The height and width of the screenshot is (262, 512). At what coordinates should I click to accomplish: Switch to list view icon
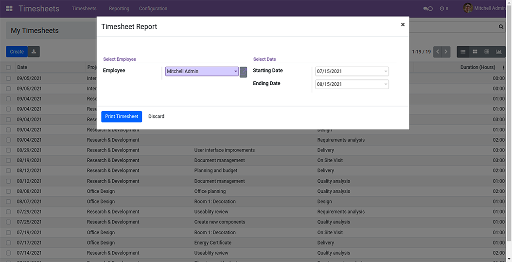463,52
